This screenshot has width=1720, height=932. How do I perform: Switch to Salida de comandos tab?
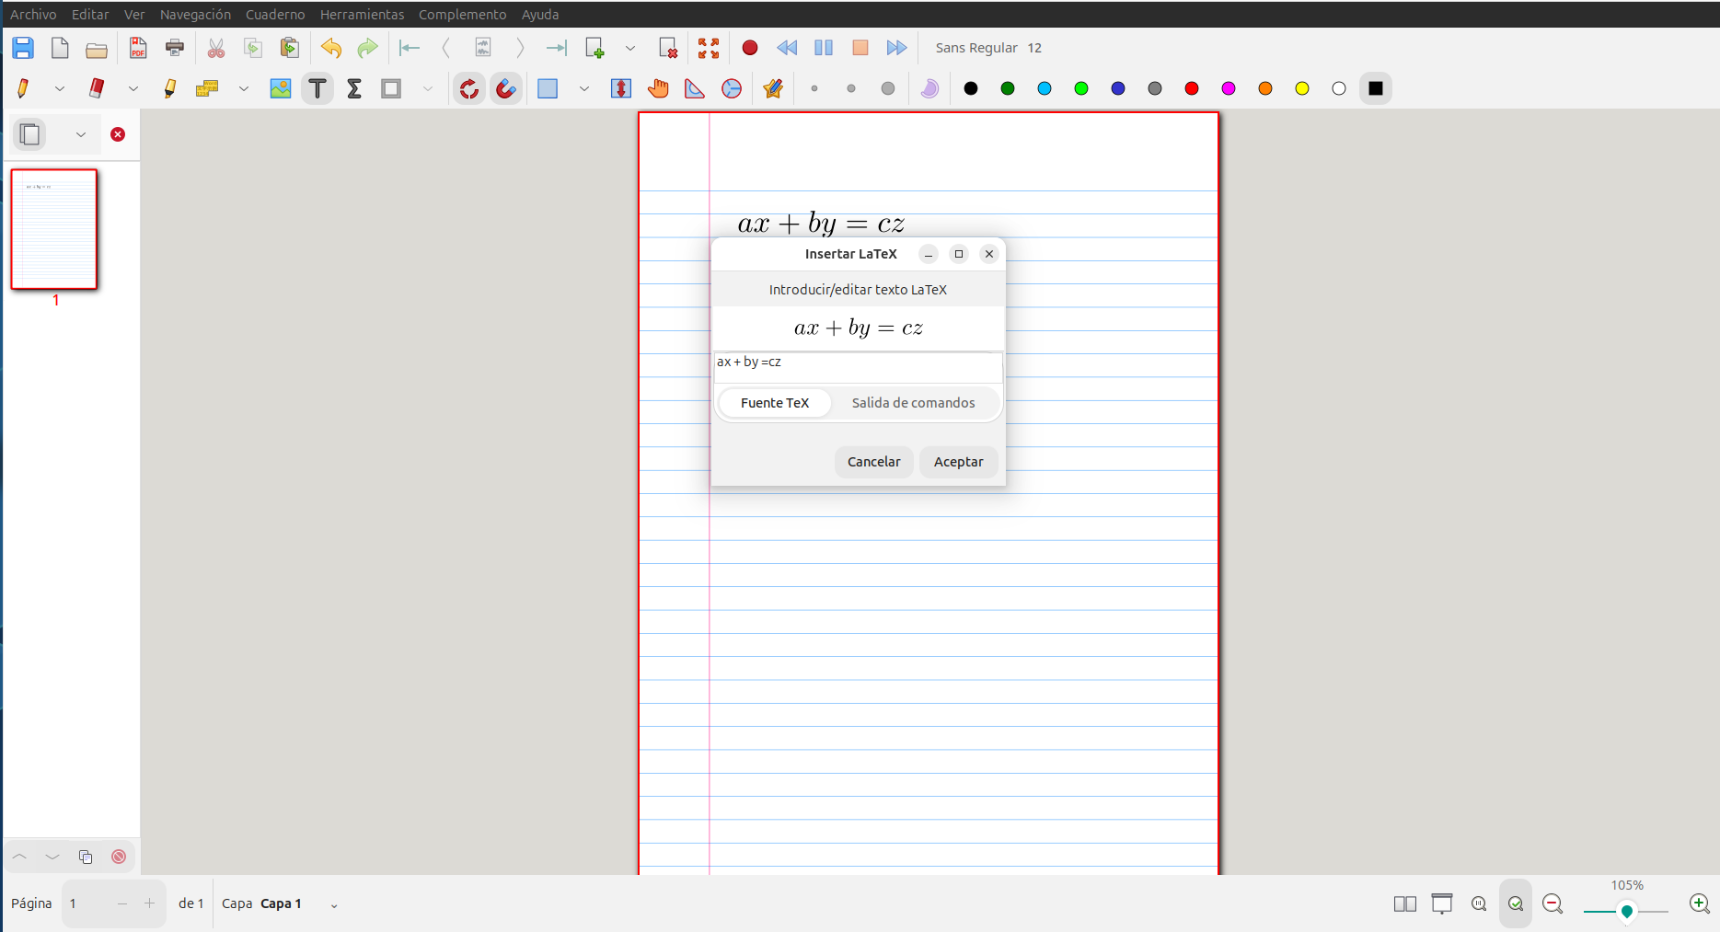tap(913, 403)
